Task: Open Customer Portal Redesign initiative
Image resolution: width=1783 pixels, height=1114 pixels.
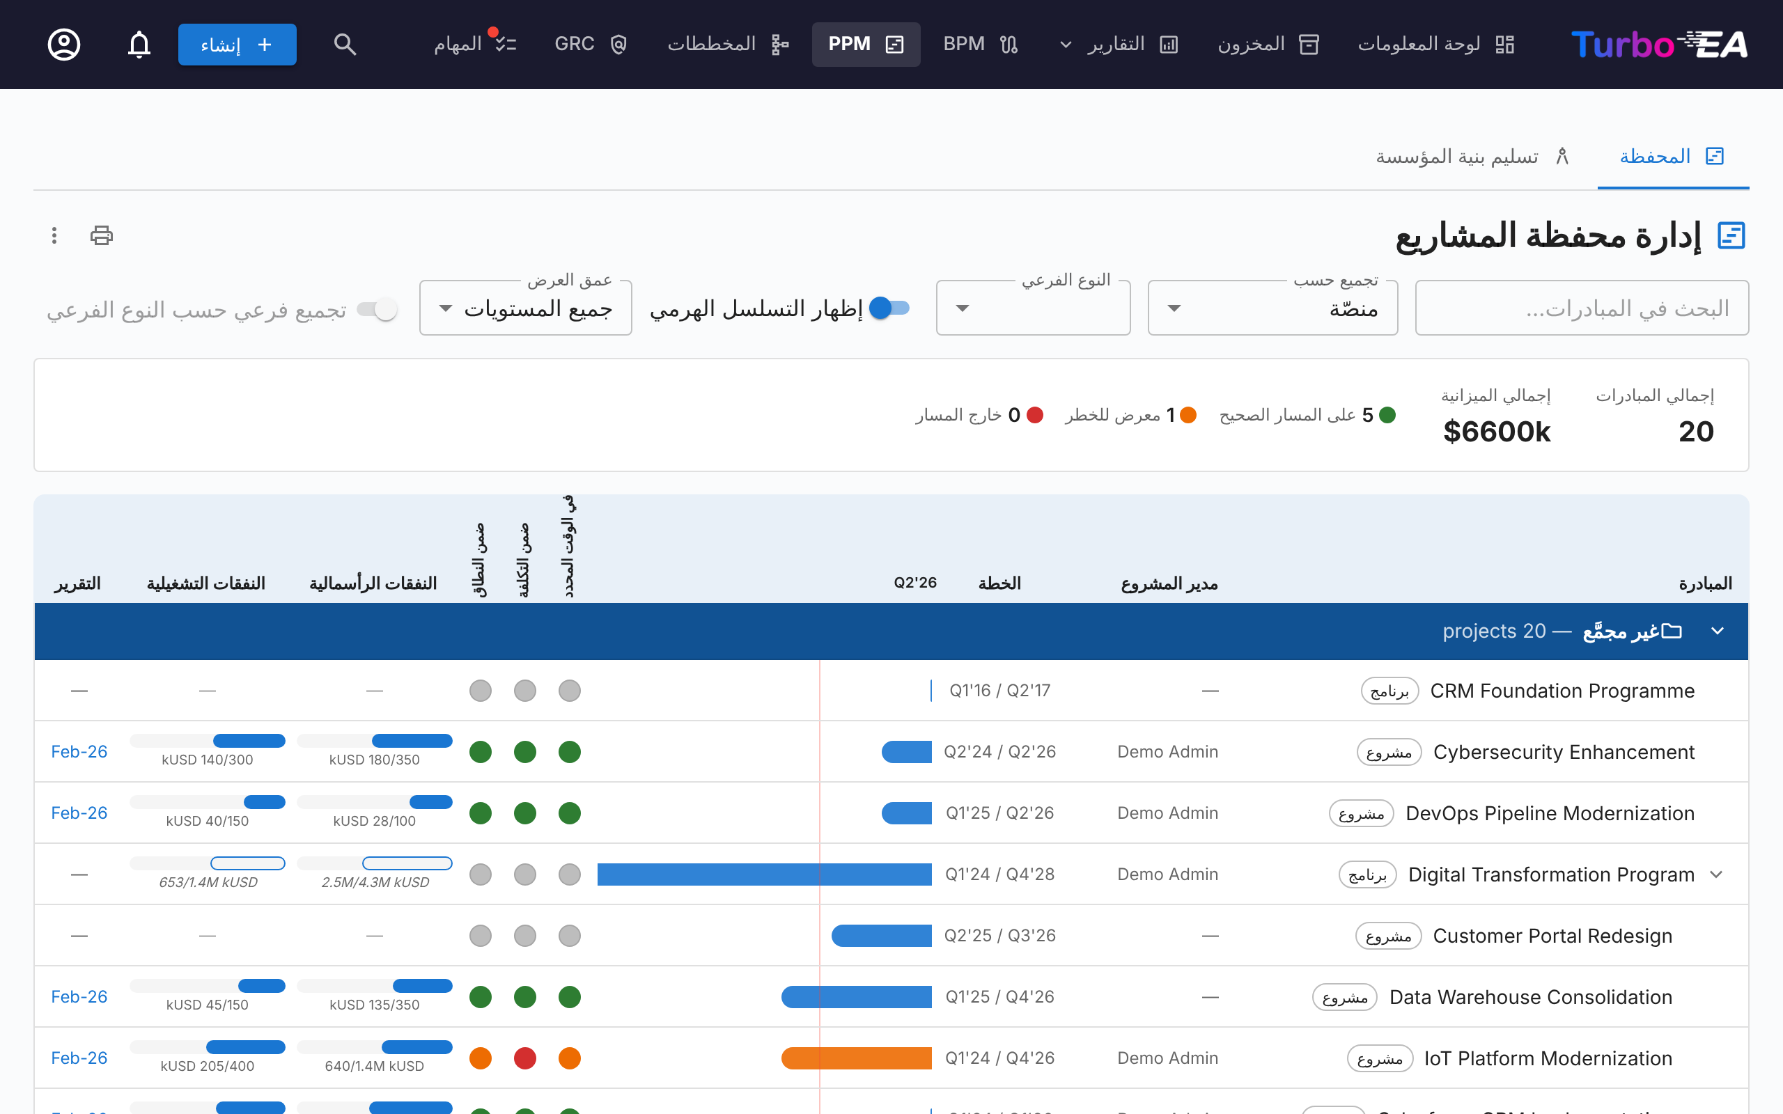Action: (1552, 936)
